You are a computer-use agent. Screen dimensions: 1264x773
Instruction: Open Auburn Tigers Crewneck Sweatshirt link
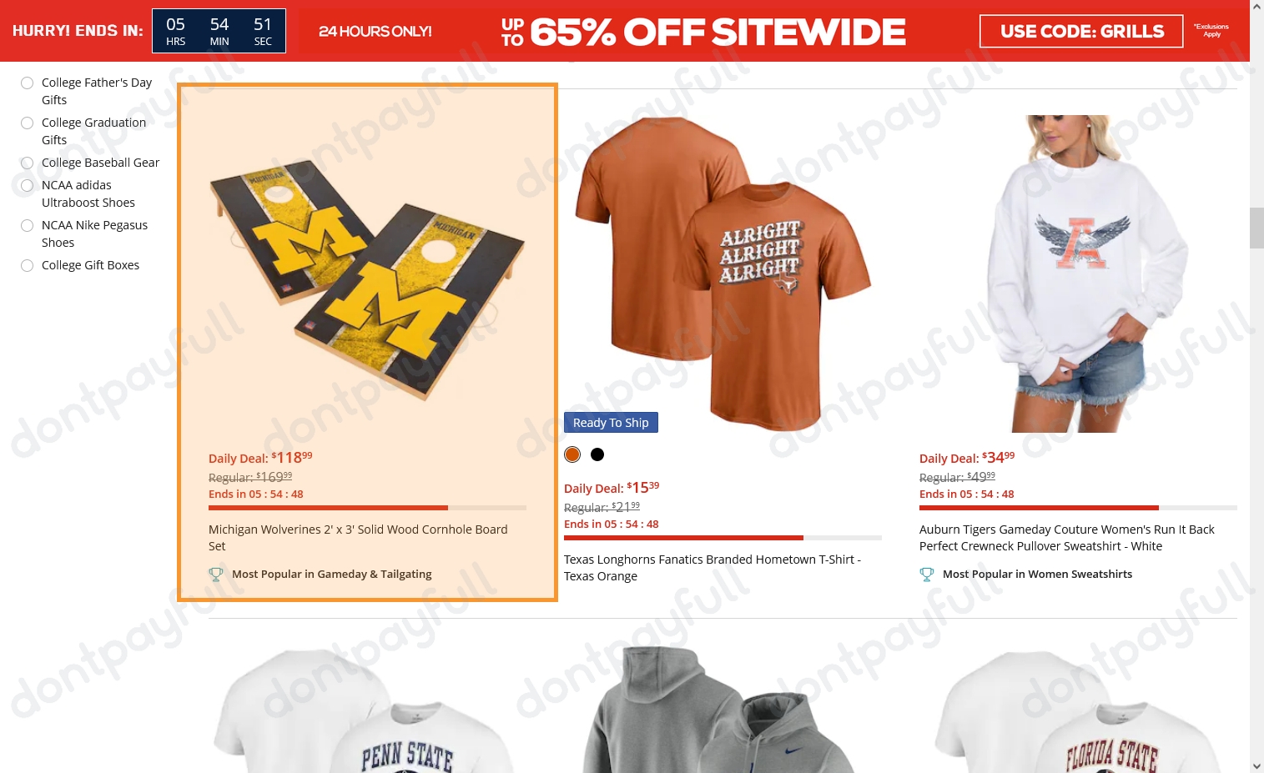[1066, 538]
